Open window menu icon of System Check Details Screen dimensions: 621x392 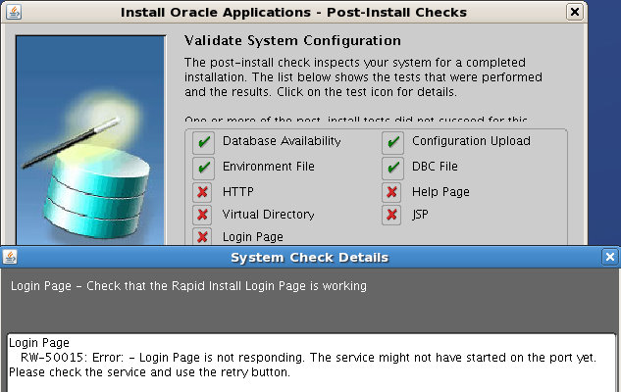pos(10,257)
